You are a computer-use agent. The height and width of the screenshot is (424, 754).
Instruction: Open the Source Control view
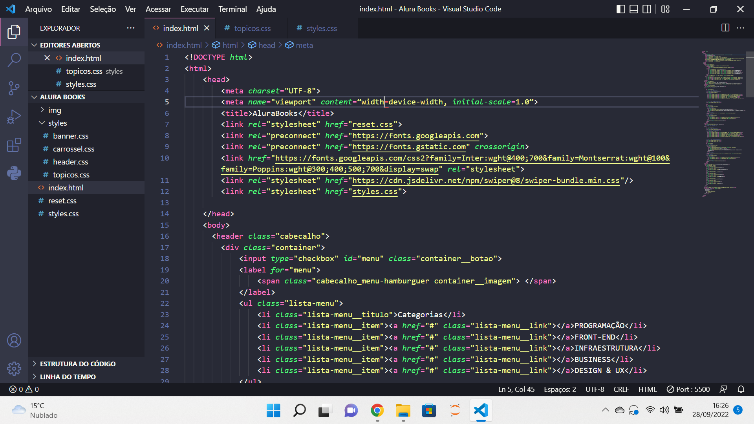14,88
